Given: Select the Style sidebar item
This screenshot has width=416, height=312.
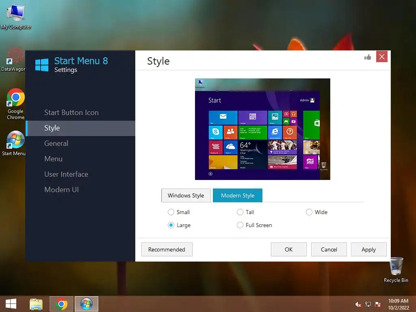Looking at the screenshot, I should click(x=80, y=128).
